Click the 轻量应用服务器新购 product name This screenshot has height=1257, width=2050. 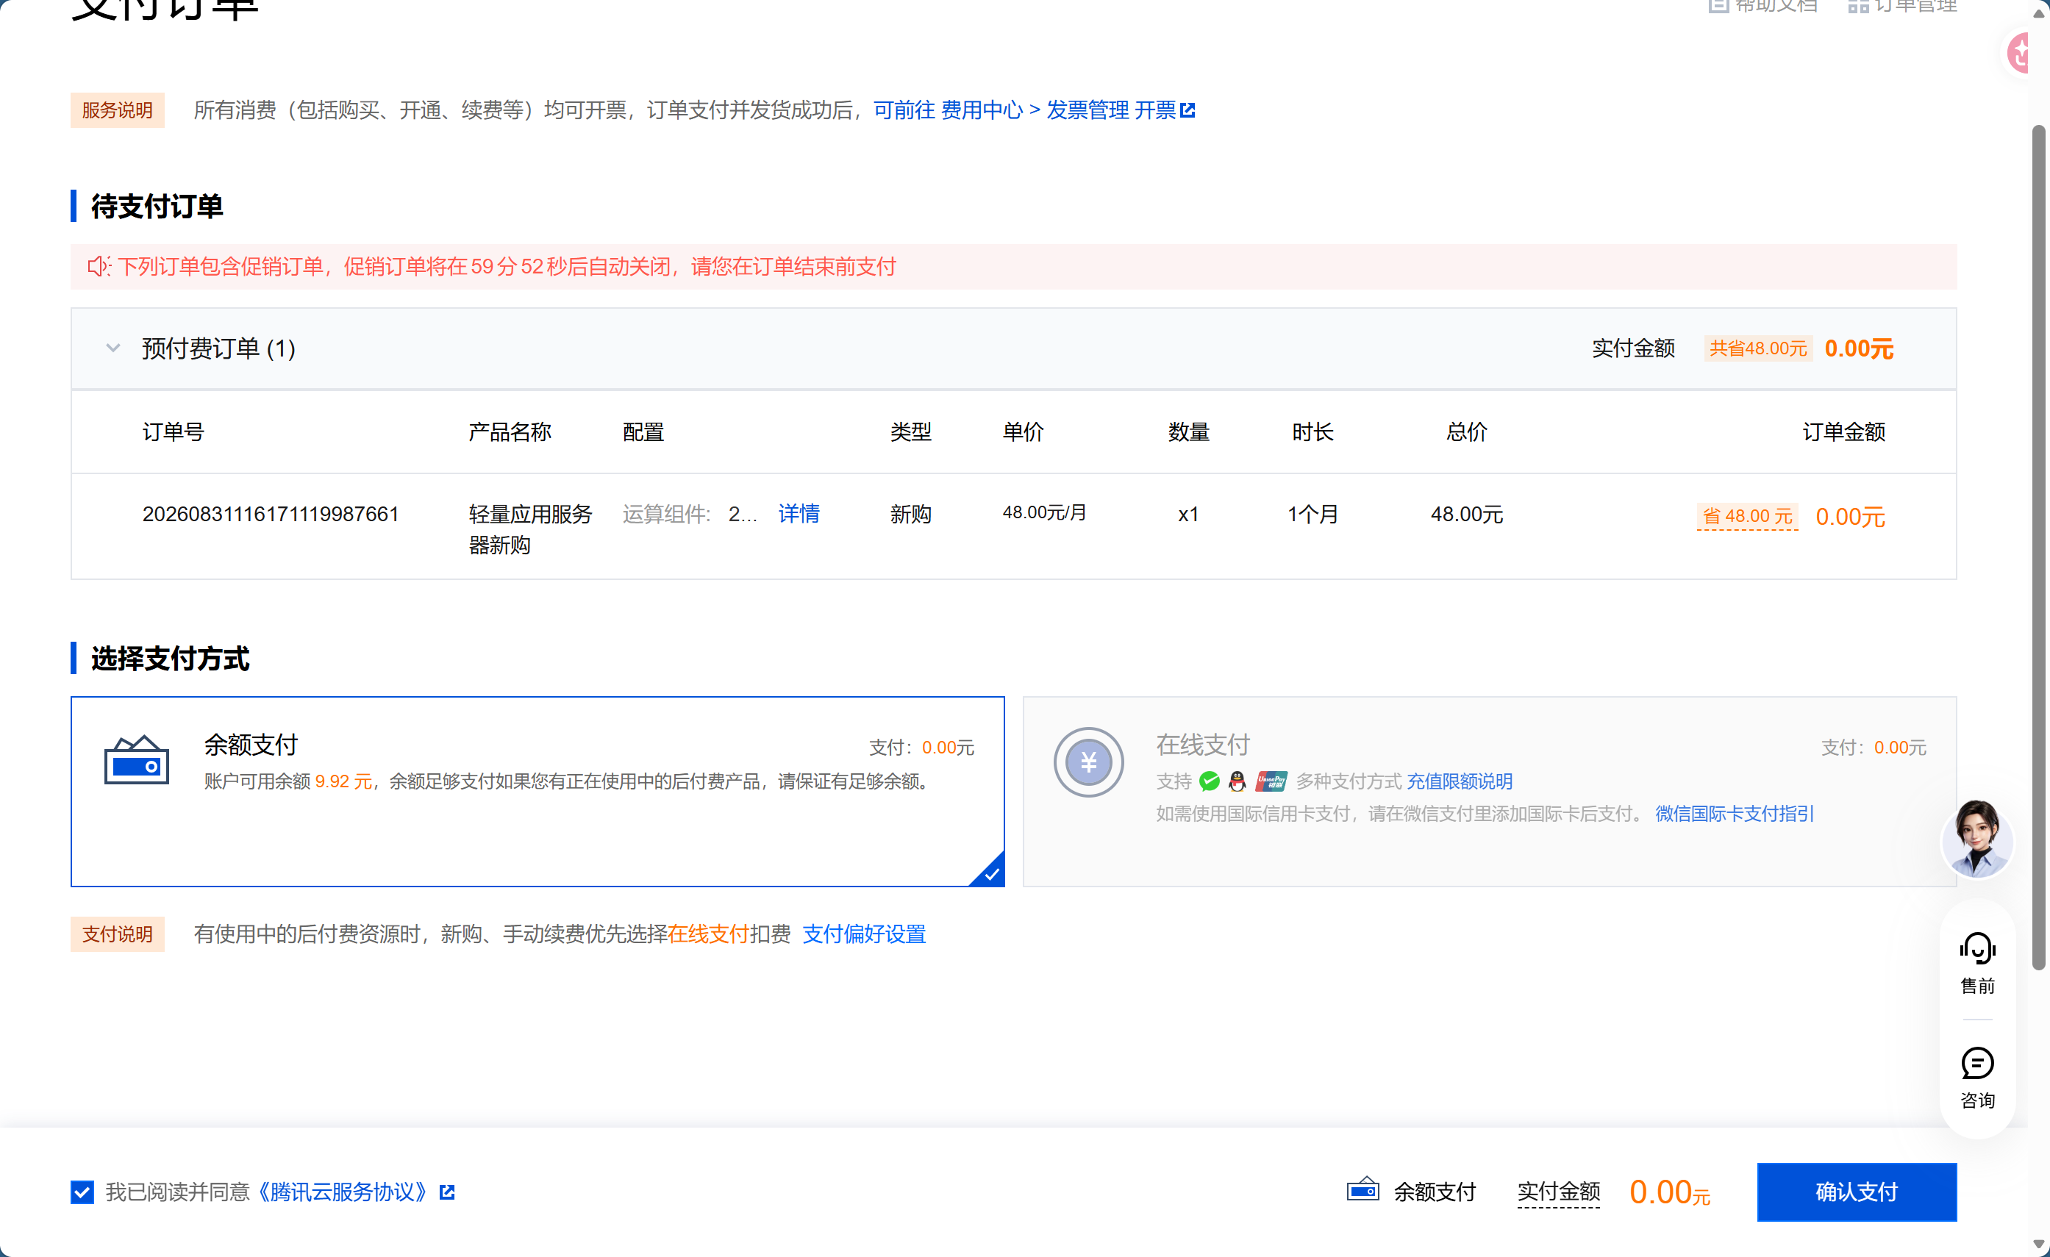click(530, 529)
